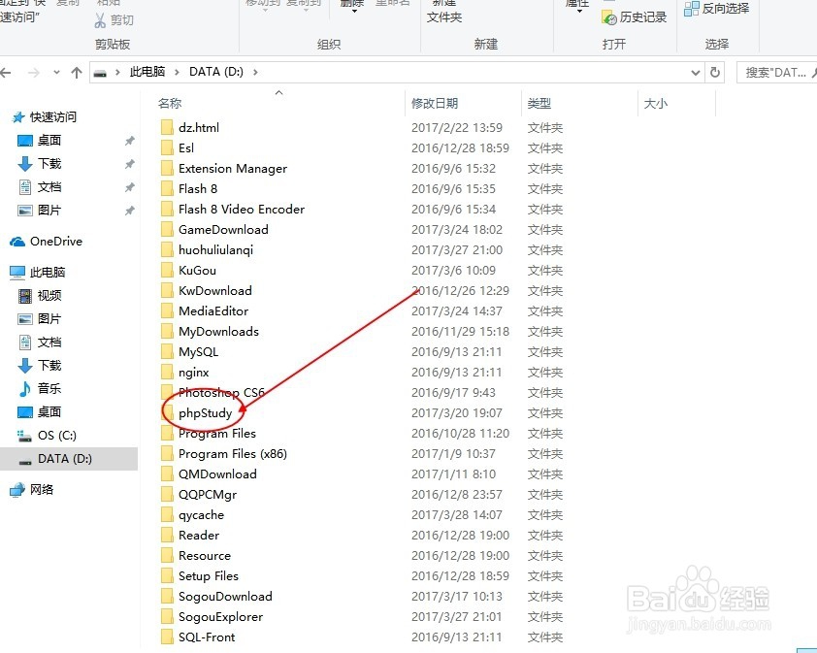The width and height of the screenshot is (817, 653).
Task: Select Program Files (x86) folder name
Action: [233, 454]
